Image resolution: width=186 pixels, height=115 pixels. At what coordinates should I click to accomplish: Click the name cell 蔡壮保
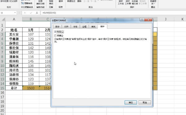click(14, 48)
